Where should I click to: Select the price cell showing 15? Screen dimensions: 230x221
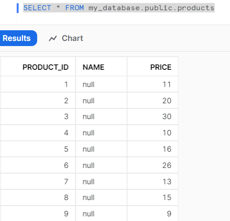(153, 198)
